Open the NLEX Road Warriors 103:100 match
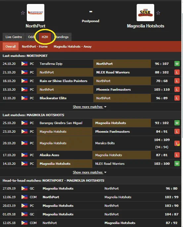This screenshot has height=227, width=183. click(90, 163)
